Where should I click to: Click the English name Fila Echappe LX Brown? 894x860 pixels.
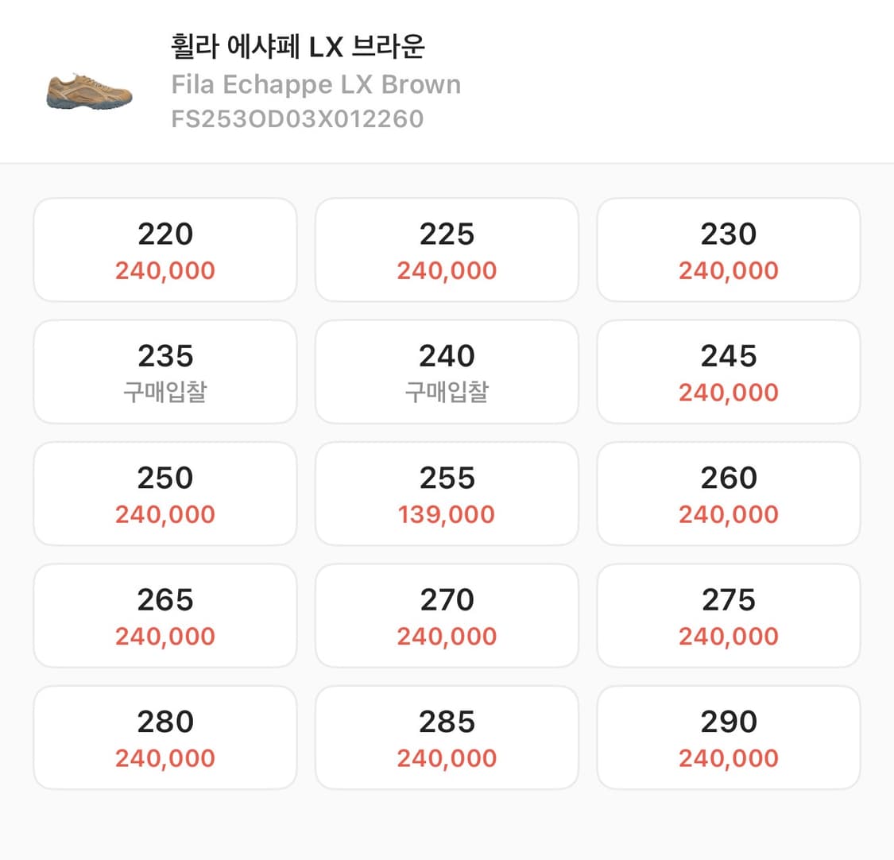point(315,84)
